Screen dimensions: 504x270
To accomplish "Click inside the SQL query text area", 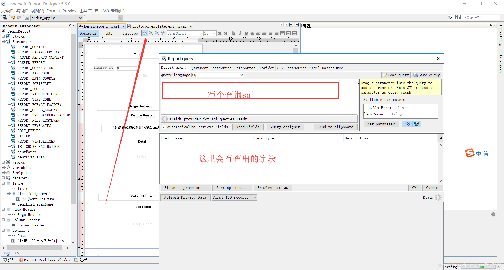I will (259, 97).
